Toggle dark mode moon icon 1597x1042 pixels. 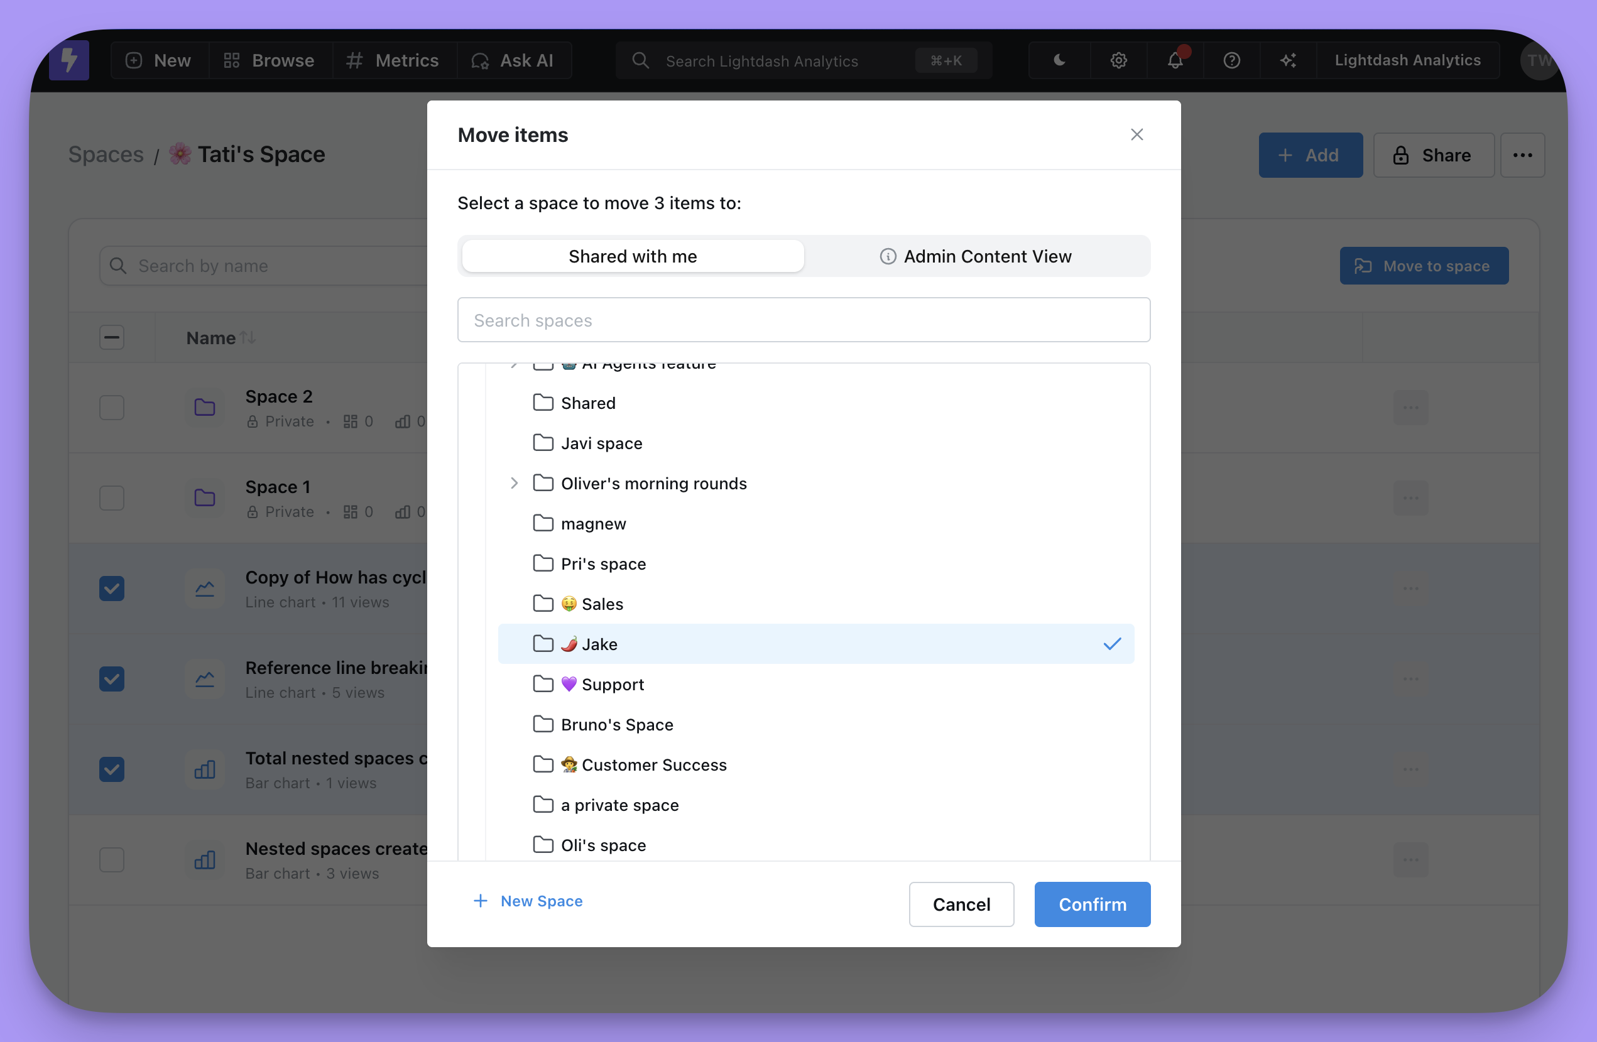(x=1059, y=60)
